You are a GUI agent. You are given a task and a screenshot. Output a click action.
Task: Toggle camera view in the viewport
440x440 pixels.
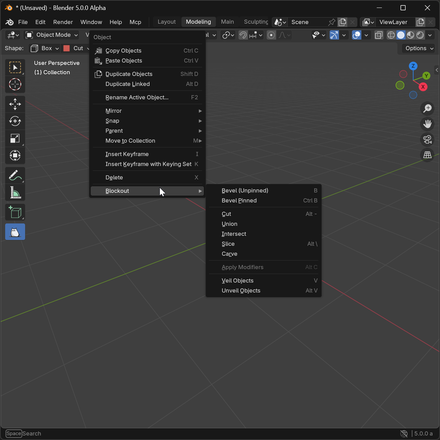427,140
